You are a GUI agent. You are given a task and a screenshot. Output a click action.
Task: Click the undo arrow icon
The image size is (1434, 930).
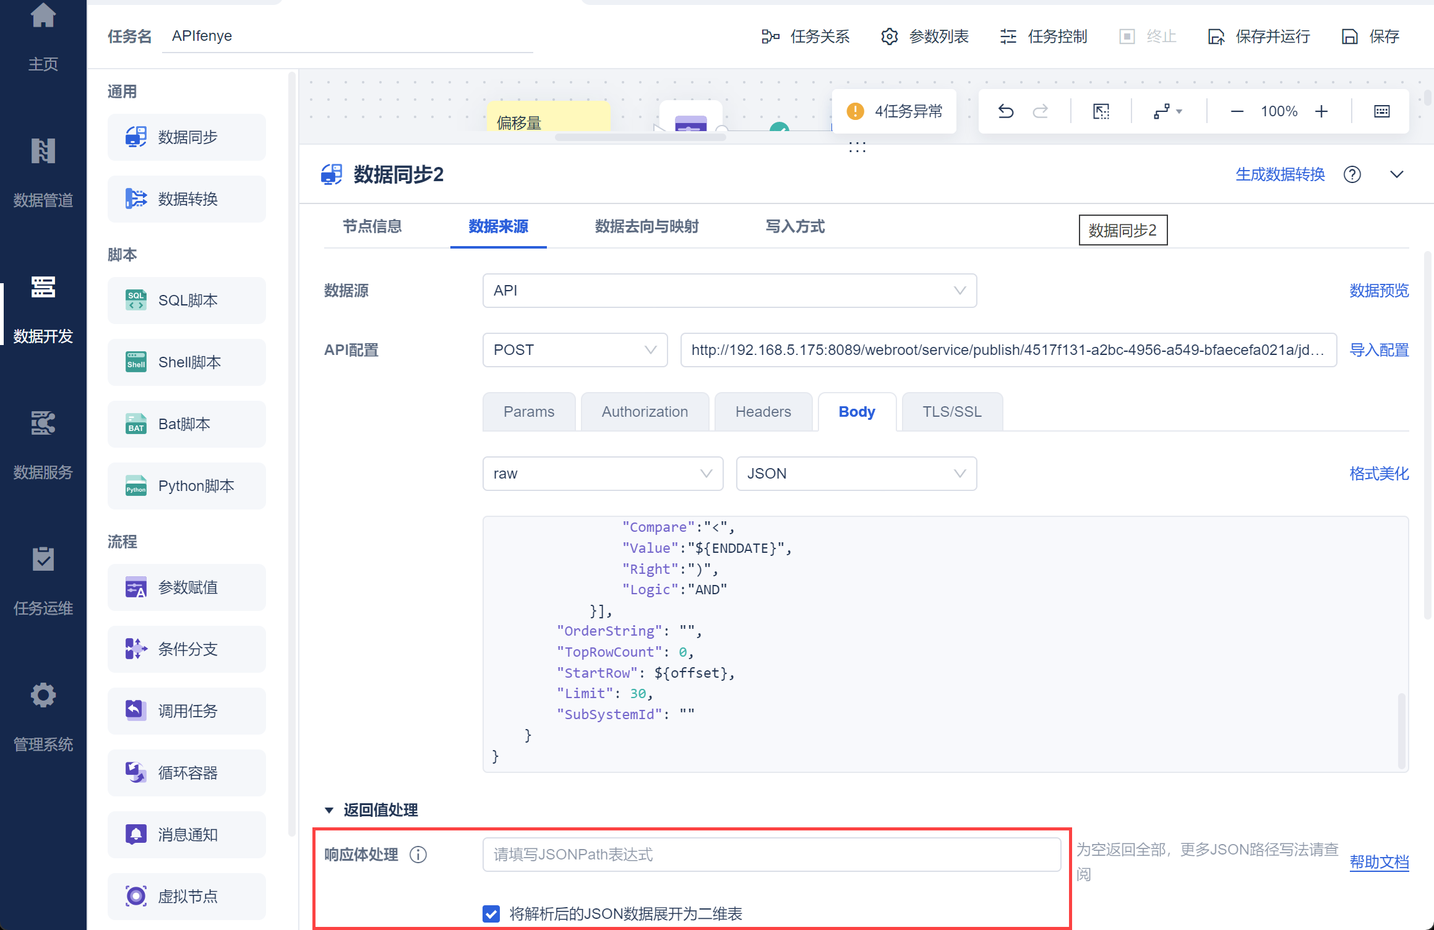click(x=1006, y=111)
